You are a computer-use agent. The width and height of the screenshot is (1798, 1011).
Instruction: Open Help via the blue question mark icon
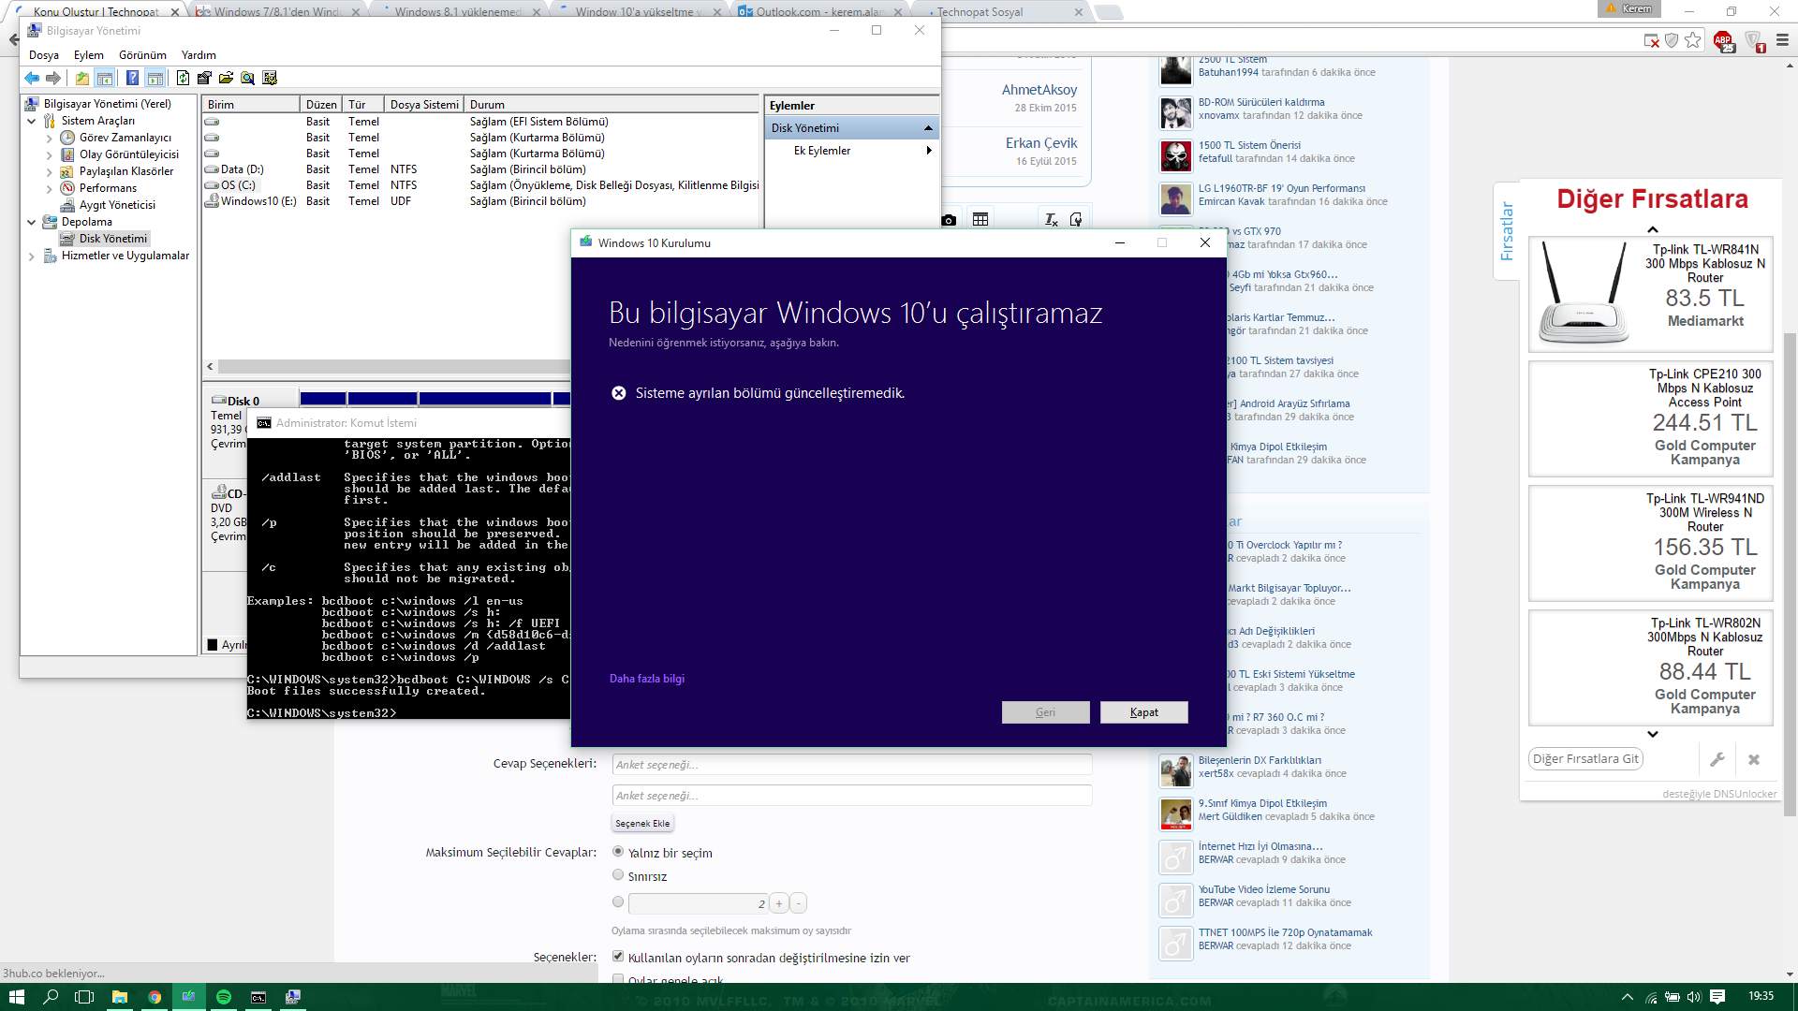pyautogui.click(x=132, y=79)
